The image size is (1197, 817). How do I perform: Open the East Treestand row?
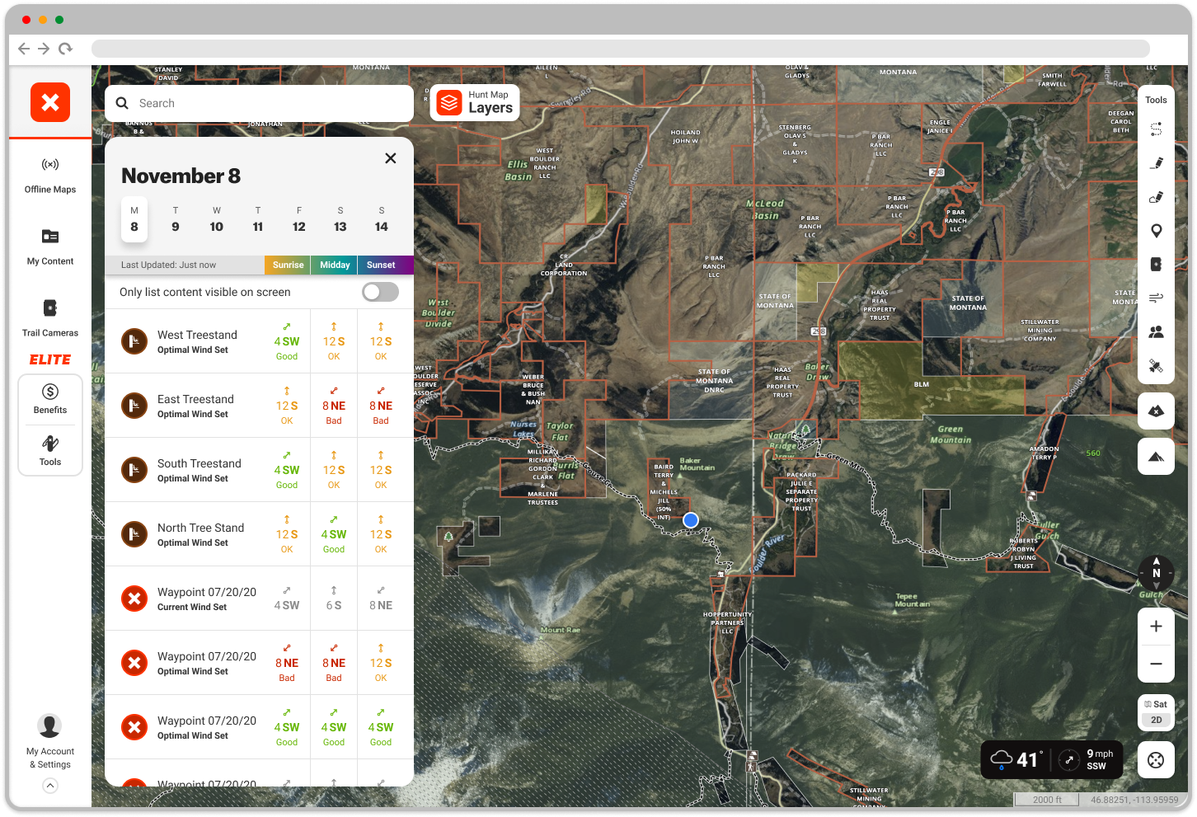(x=259, y=406)
